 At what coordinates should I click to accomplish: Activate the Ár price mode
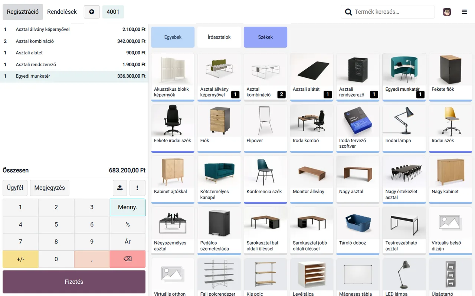pos(128,242)
